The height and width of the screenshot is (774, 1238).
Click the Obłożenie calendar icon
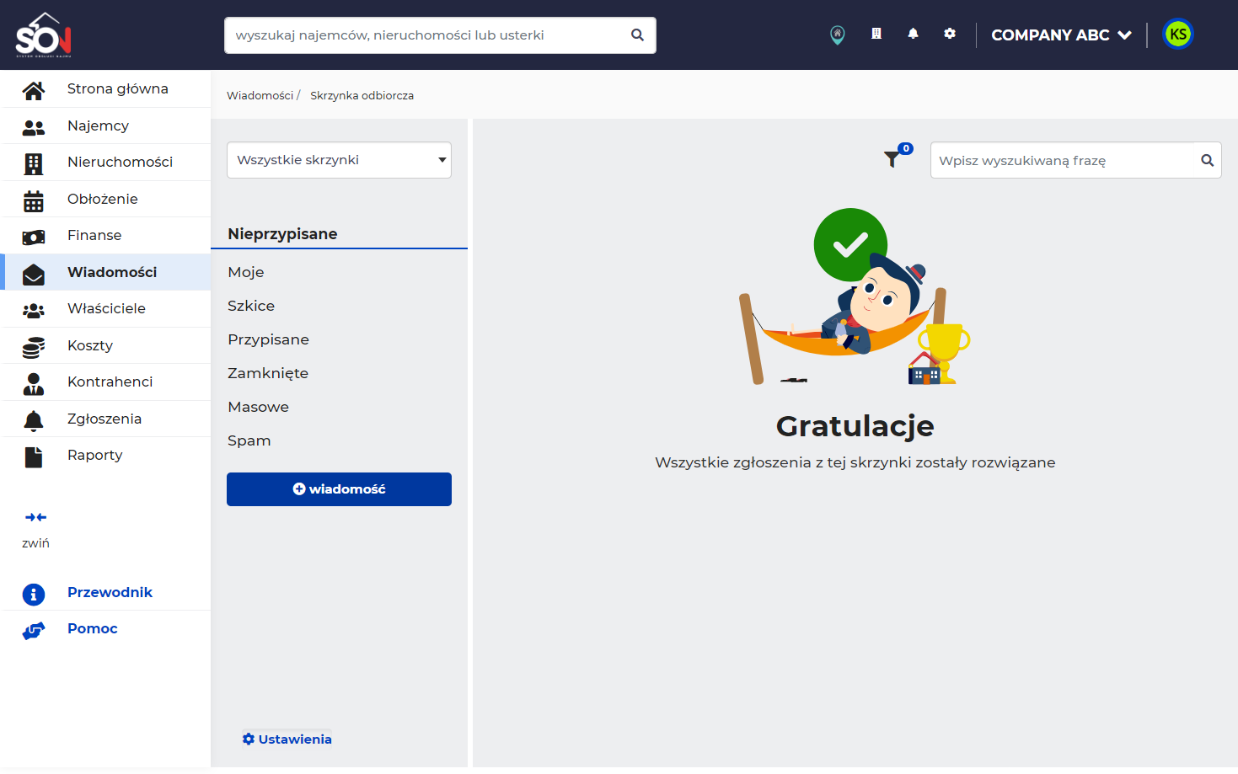coord(34,200)
